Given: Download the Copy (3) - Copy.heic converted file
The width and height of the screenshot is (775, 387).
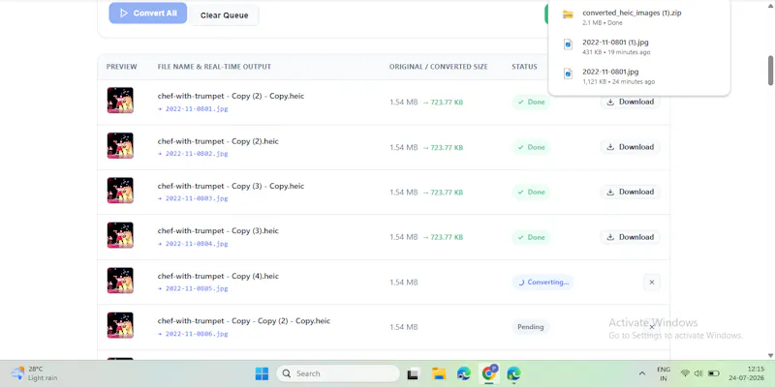Looking at the screenshot, I should [631, 192].
